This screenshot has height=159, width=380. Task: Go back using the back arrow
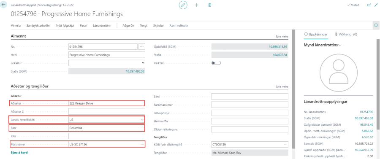tap(3, 5)
